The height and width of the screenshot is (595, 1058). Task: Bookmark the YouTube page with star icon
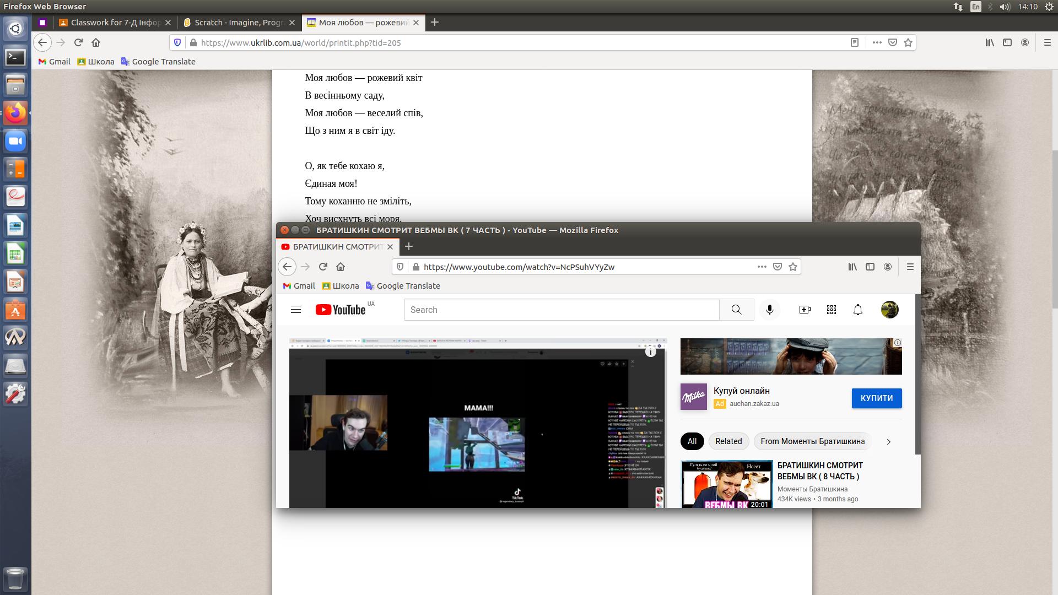click(793, 267)
